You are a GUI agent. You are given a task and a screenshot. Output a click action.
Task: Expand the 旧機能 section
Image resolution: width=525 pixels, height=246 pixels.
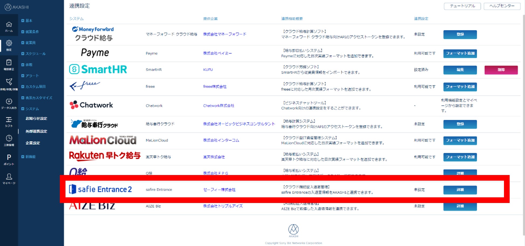tap(28, 157)
